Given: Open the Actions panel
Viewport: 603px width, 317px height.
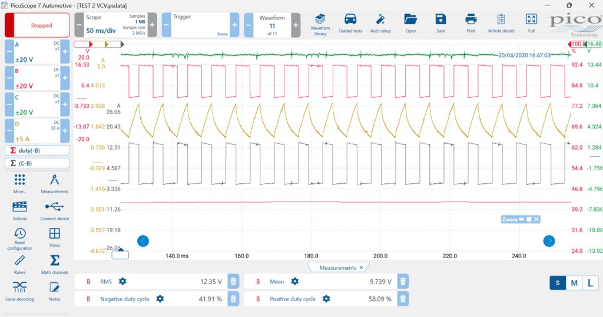Looking at the screenshot, I should click(x=19, y=211).
